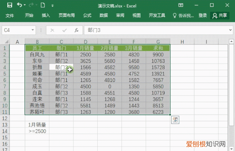Switch to the 视图 ribbon tab
This screenshot has height=151, width=235.
136,15
